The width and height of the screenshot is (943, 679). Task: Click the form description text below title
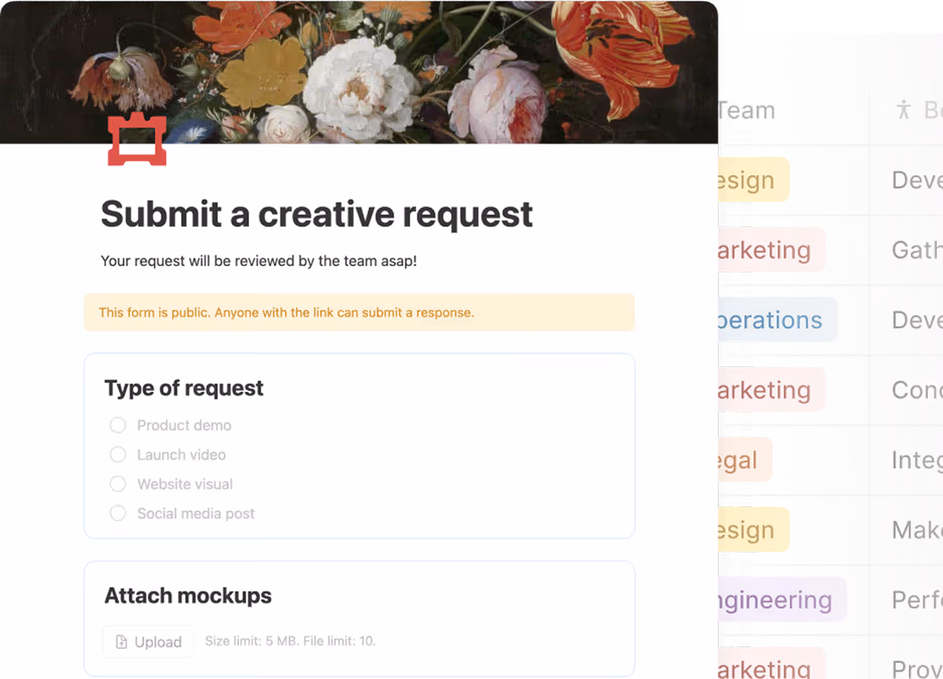258,261
